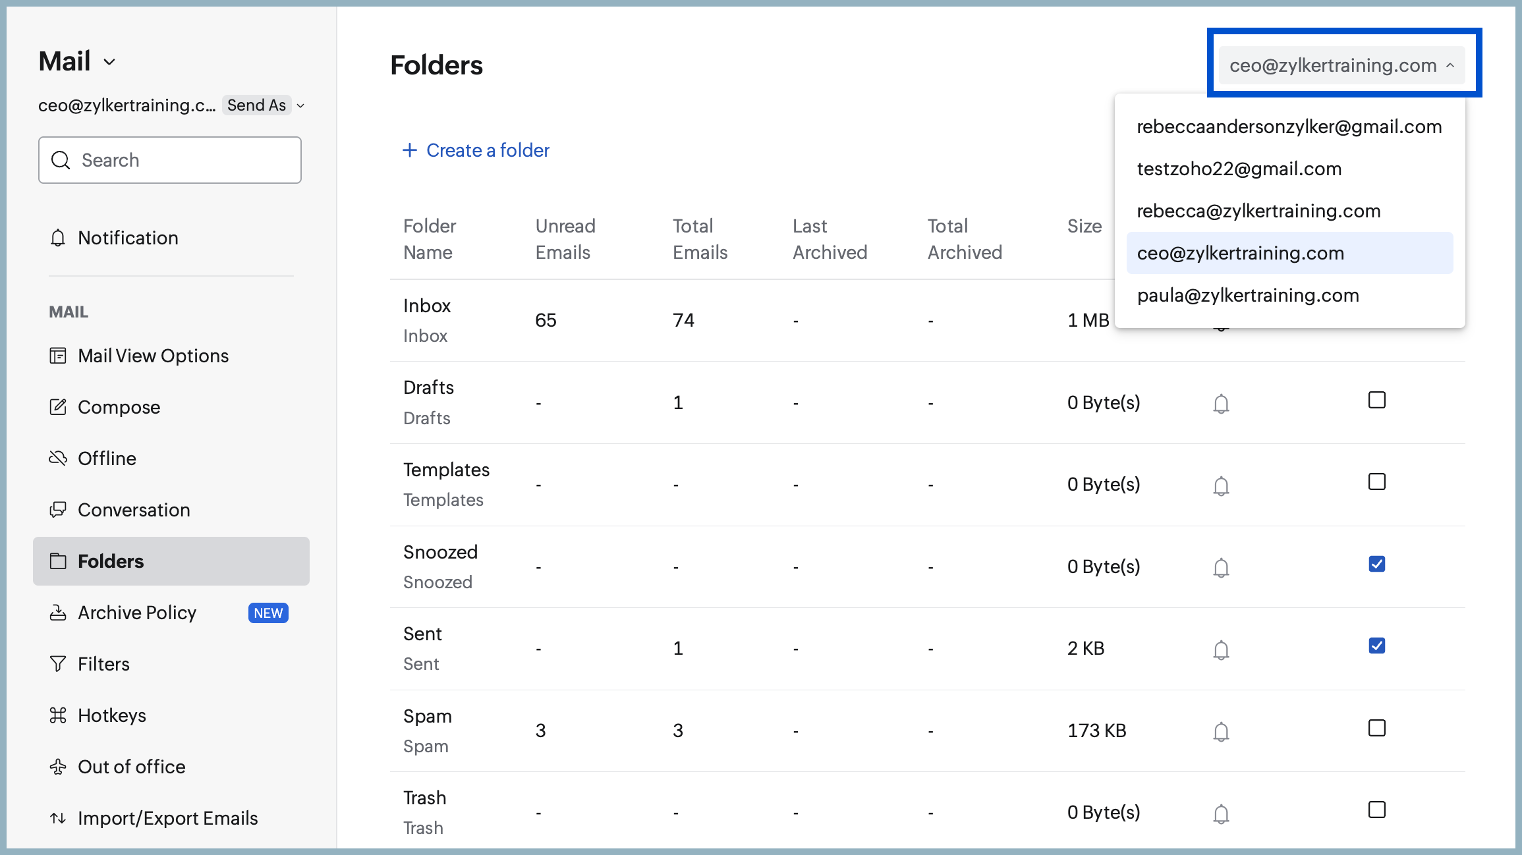Click the Mail View Options icon
The width and height of the screenshot is (1522, 855).
58,356
